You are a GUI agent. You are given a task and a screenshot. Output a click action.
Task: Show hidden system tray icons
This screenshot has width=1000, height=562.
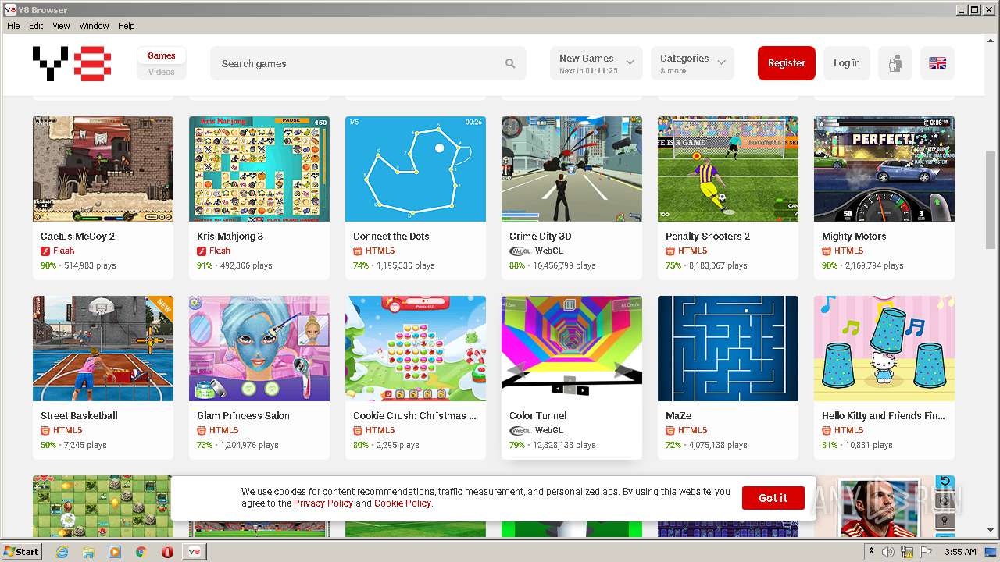point(871,552)
